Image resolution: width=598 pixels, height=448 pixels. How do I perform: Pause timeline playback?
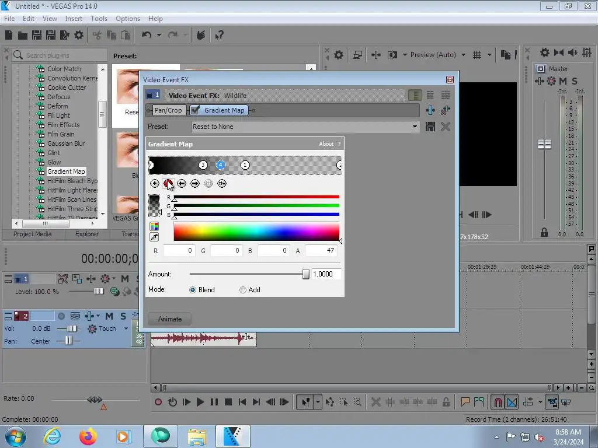(x=214, y=402)
